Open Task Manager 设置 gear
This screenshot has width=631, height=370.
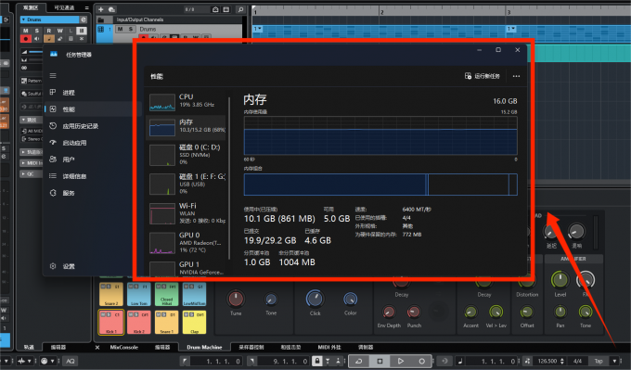point(53,266)
